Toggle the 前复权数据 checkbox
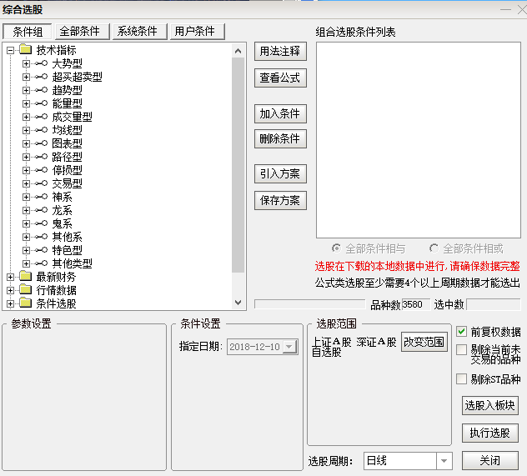 [462, 331]
